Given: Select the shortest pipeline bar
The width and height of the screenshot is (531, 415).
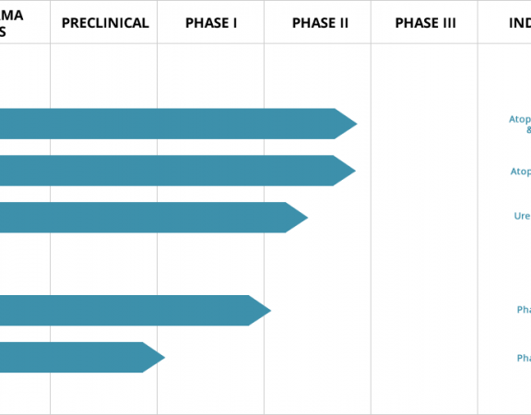Looking at the screenshot, I should (82, 358).
